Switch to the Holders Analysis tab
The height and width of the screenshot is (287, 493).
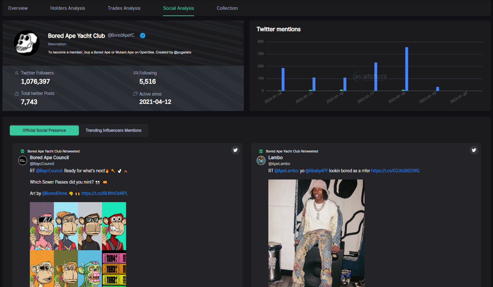point(68,8)
